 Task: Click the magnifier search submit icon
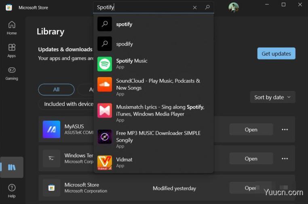click(207, 7)
